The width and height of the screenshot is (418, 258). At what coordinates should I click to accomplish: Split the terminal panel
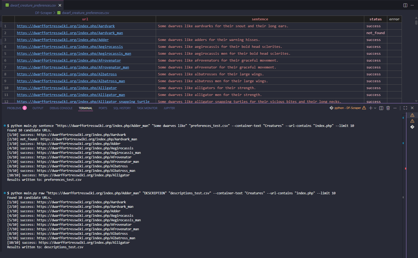pyautogui.click(x=381, y=108)
